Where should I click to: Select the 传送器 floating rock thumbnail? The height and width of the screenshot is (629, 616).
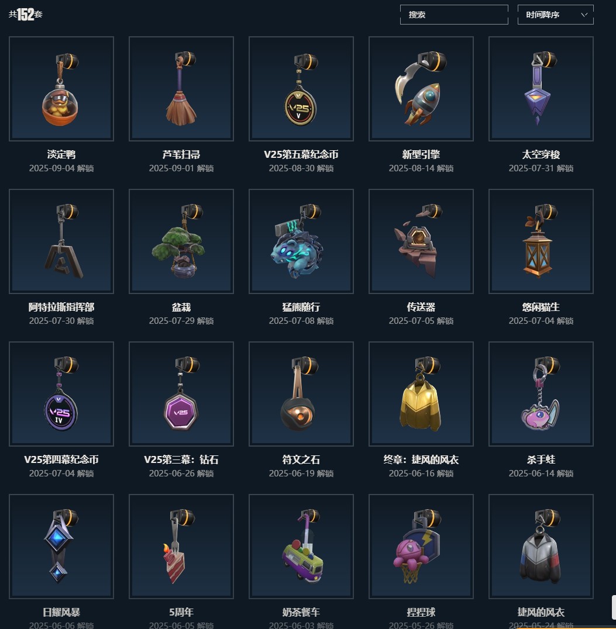[x=421, y=241]
